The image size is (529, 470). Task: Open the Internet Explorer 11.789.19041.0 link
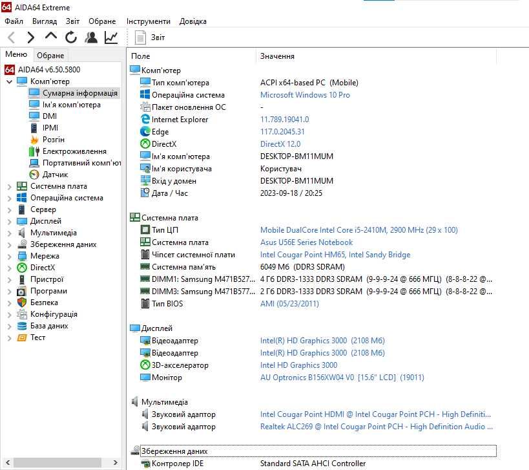[284, 120]
